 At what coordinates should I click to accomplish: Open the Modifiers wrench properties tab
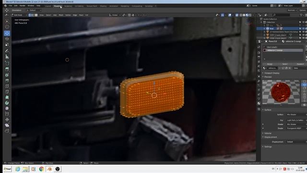coord(259,81)
